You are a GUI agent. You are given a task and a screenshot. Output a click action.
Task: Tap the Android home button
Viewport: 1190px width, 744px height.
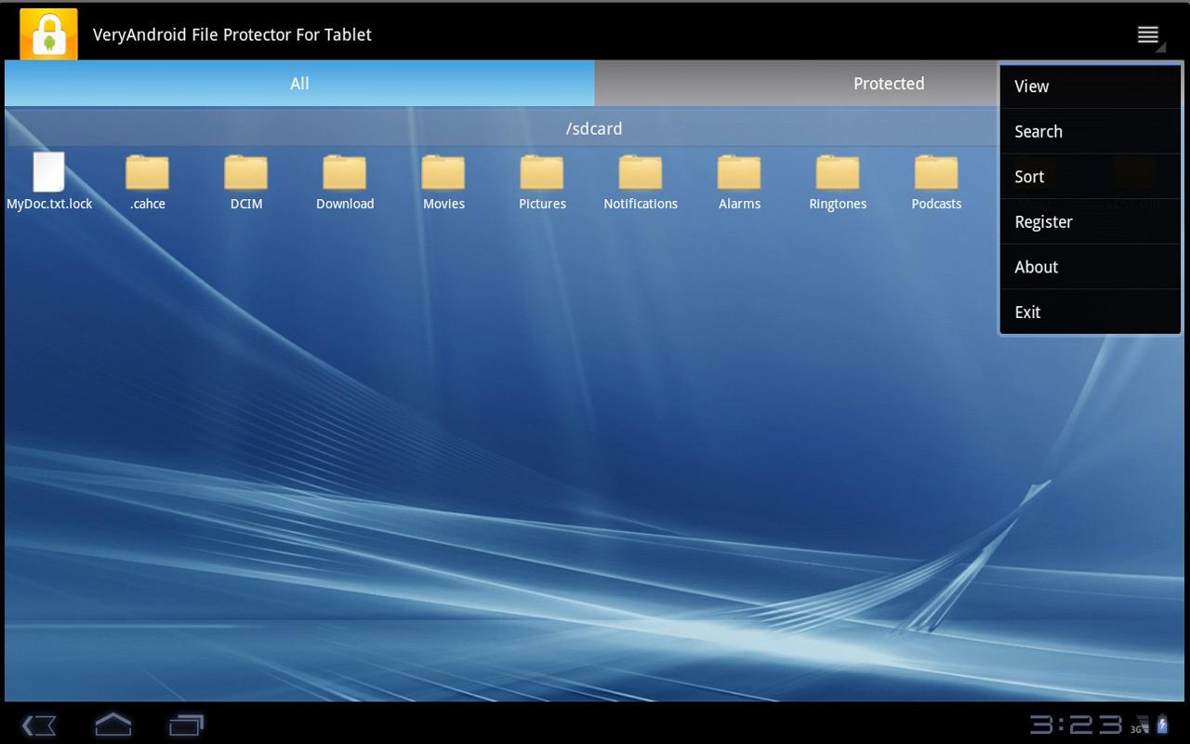click(113, 724)
